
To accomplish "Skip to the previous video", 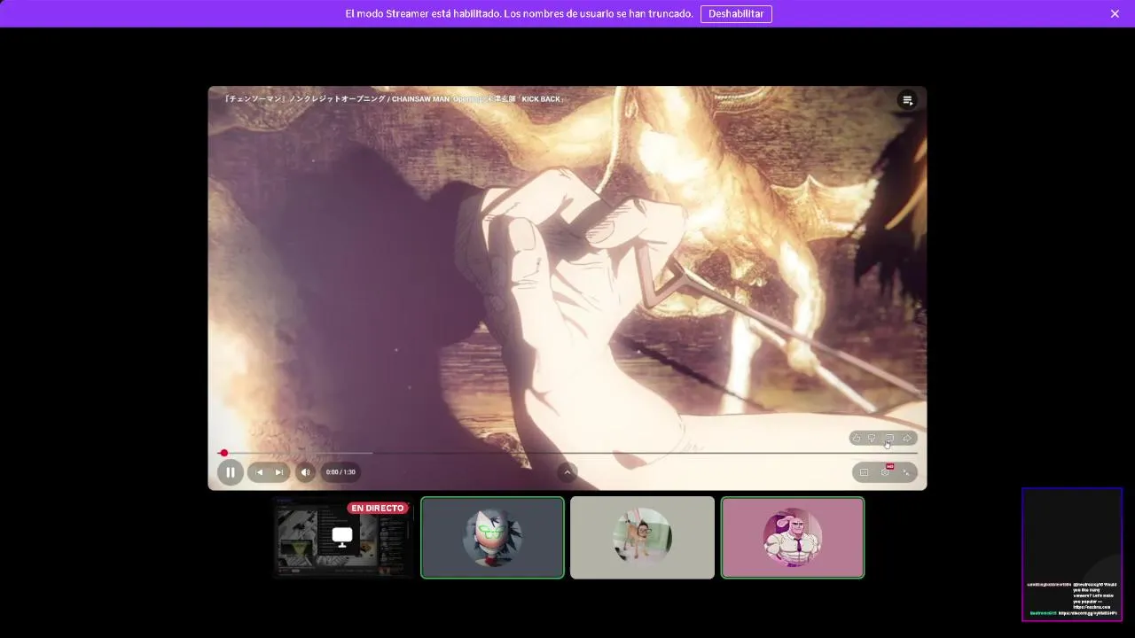I will click(x=259, y=472).
